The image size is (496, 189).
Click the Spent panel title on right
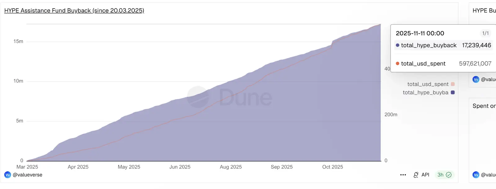(x=484, y=106)
